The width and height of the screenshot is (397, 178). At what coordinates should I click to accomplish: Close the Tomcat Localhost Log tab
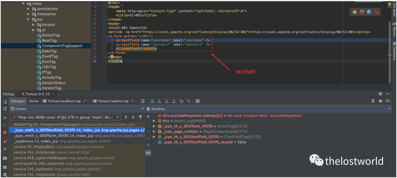[87, 101]
